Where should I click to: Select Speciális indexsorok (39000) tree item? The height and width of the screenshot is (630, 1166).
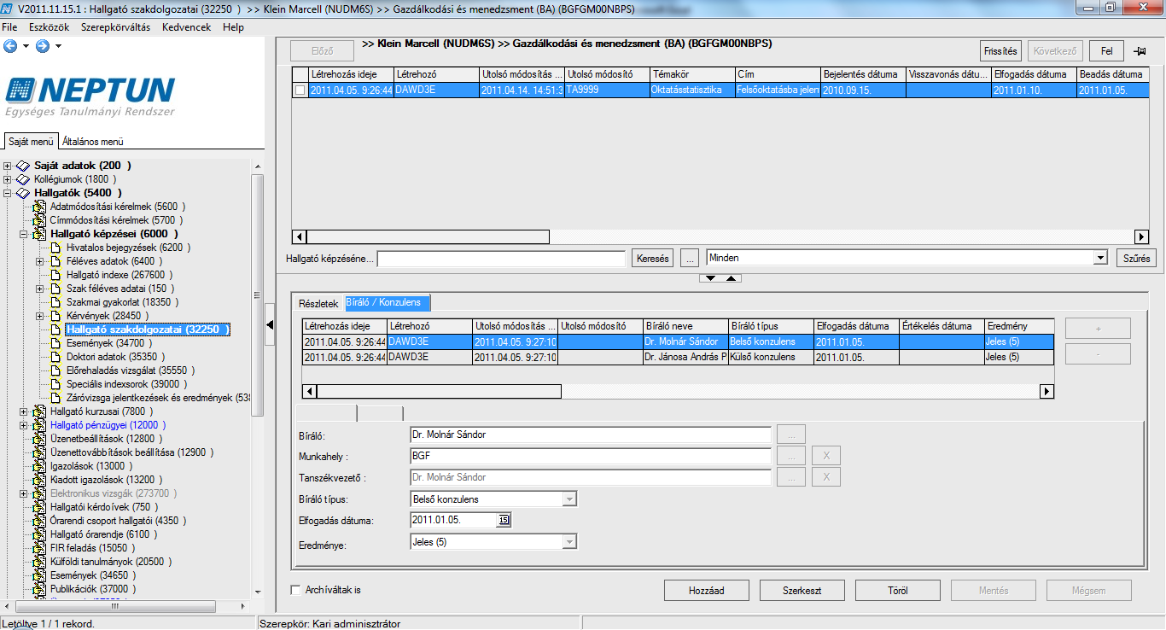point(125,384)
